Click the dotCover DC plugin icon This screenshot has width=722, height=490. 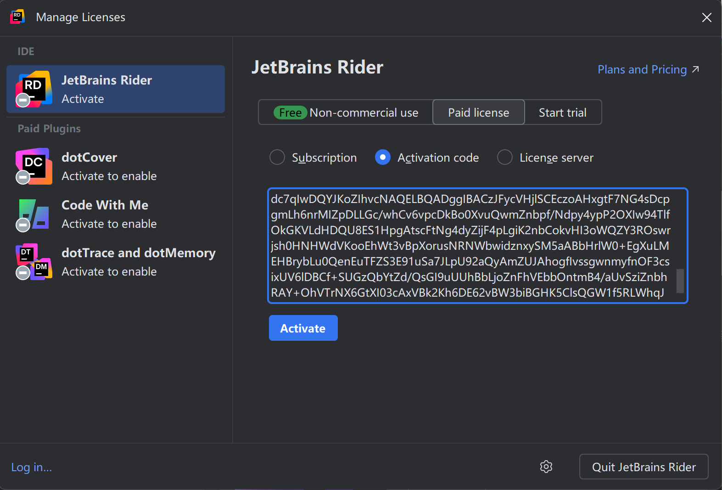(33, 166)
